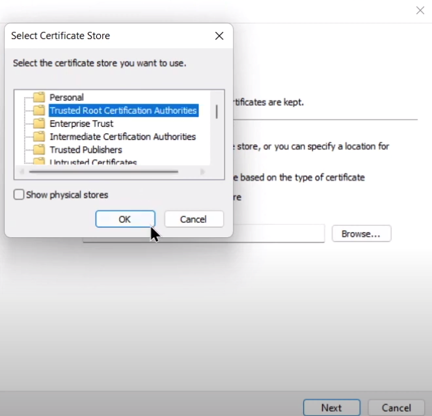Click Next in the import wizard
432x416 pixels.
tap(332, 408)
